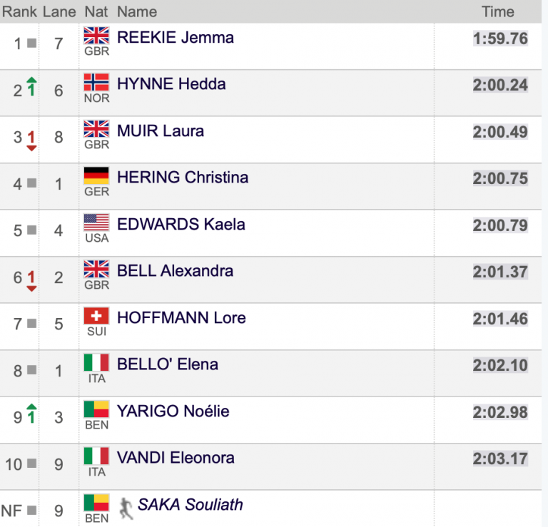
Task: Click the 1:59.76 winning time
Action: click(x=500, y=39)
